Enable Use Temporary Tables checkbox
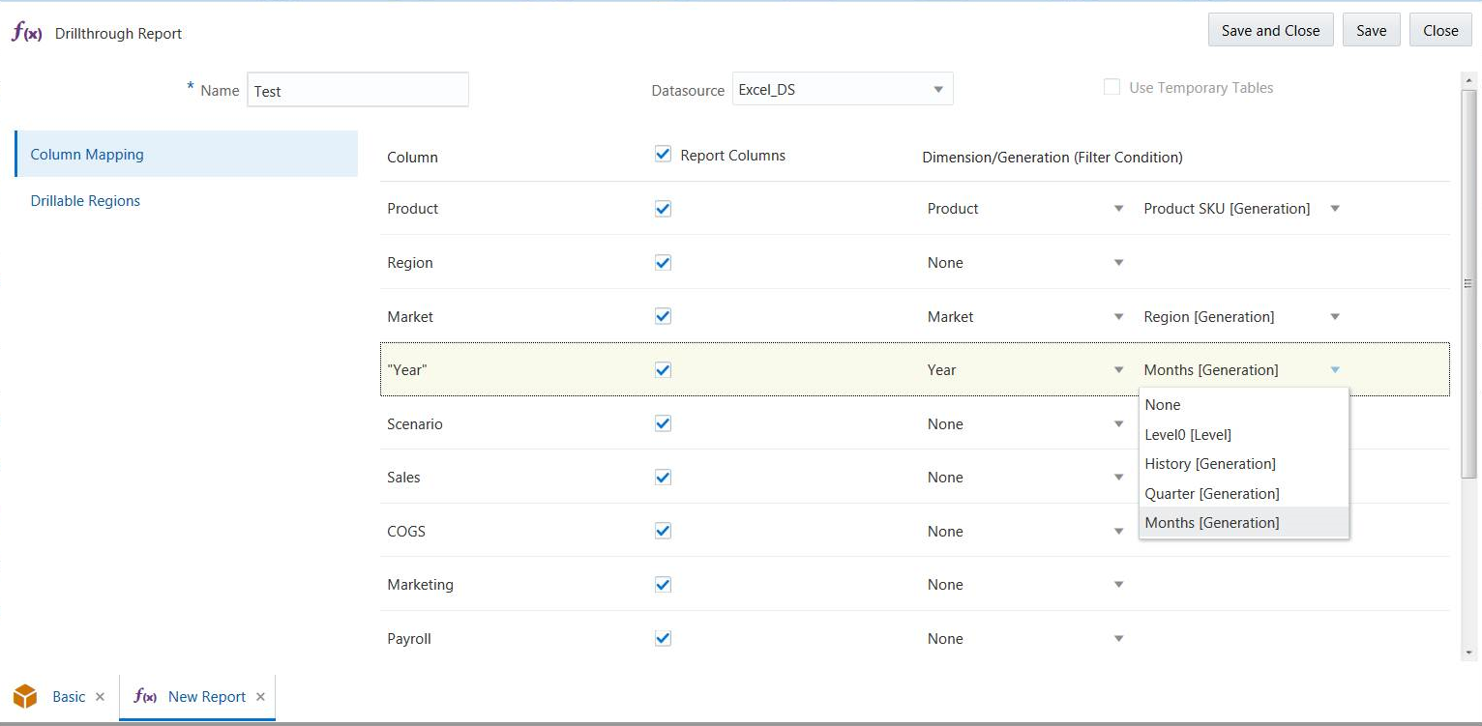Screen dimensions: 1482x726 [x=1111, y=87]
